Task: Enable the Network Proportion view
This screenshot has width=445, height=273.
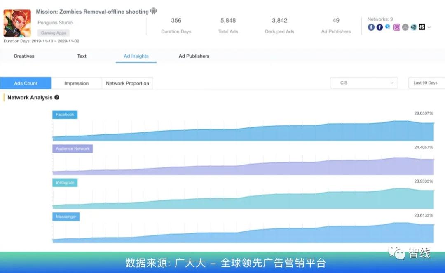Action: pyautogui.click(x=127, y=83)
